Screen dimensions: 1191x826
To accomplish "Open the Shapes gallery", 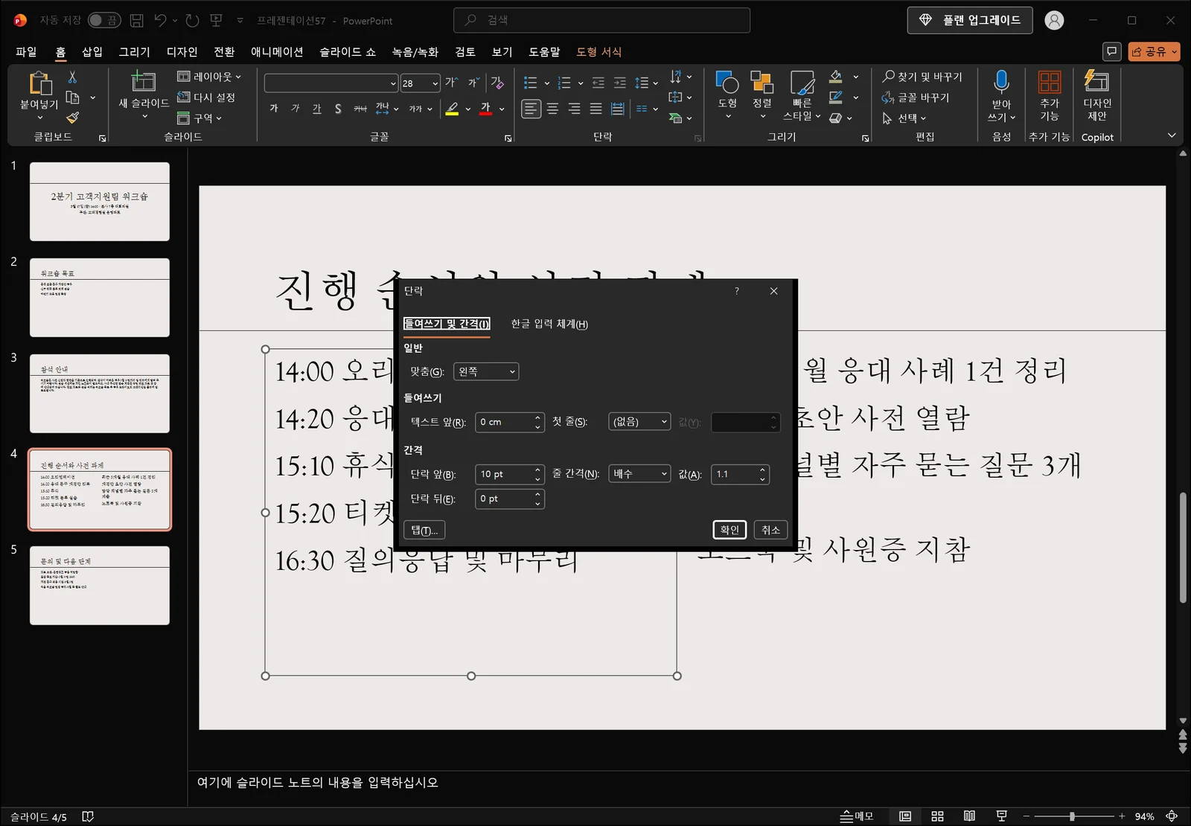I will coord(727,95).
